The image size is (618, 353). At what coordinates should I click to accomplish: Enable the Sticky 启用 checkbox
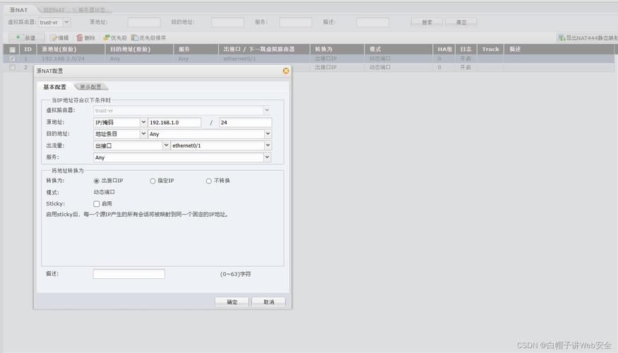[x=97, y=203]
